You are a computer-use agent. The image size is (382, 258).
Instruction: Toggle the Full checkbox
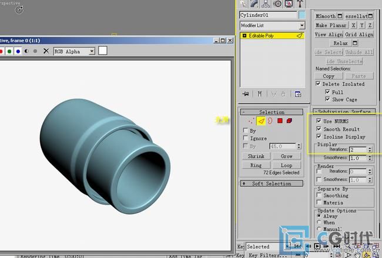pos(327,92)
